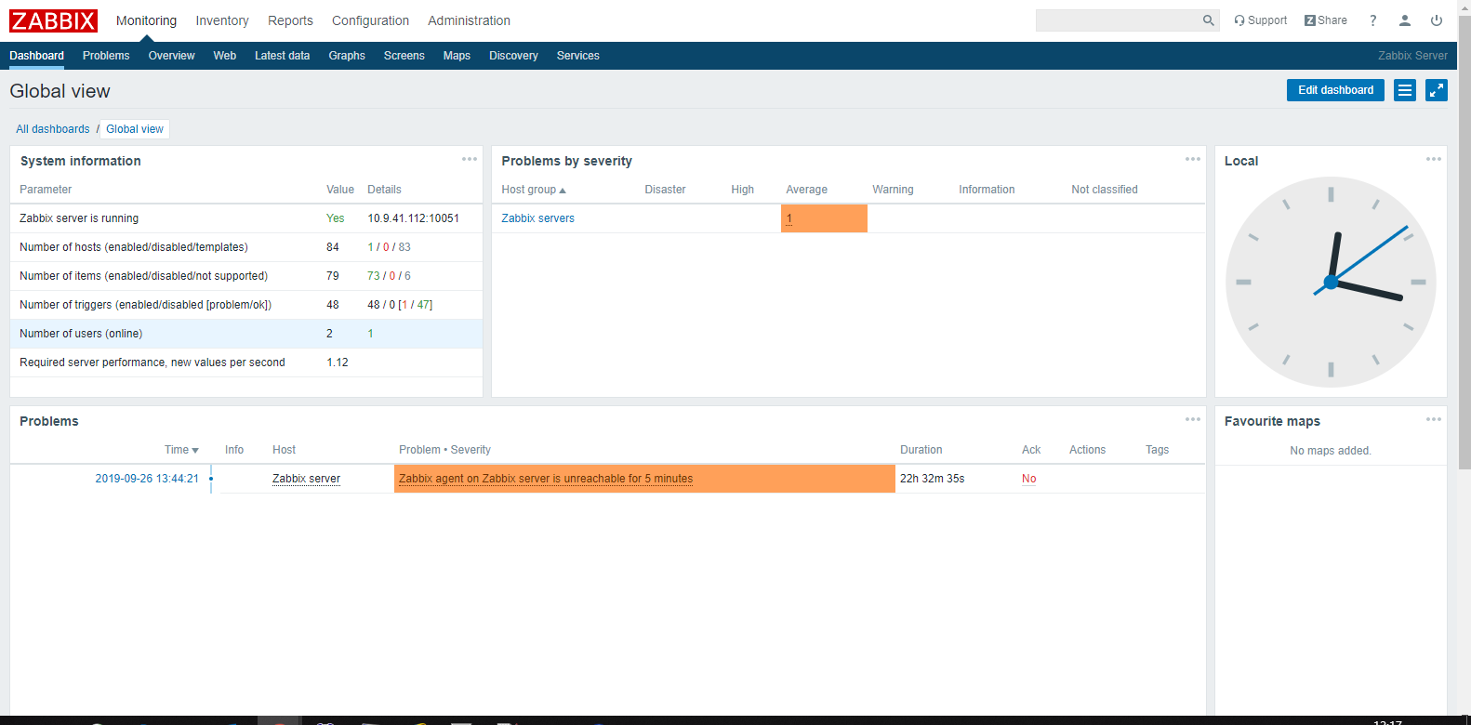
Task: Open the help question mark icon
Action: tap(1372, 20)
